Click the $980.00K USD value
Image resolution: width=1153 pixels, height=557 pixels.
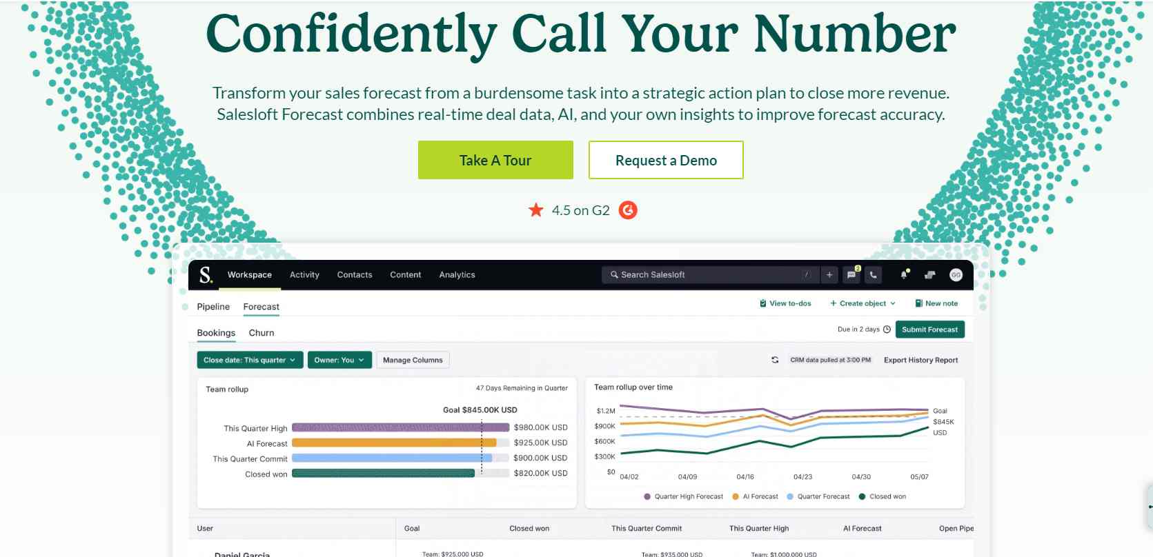tap(540, 427)
